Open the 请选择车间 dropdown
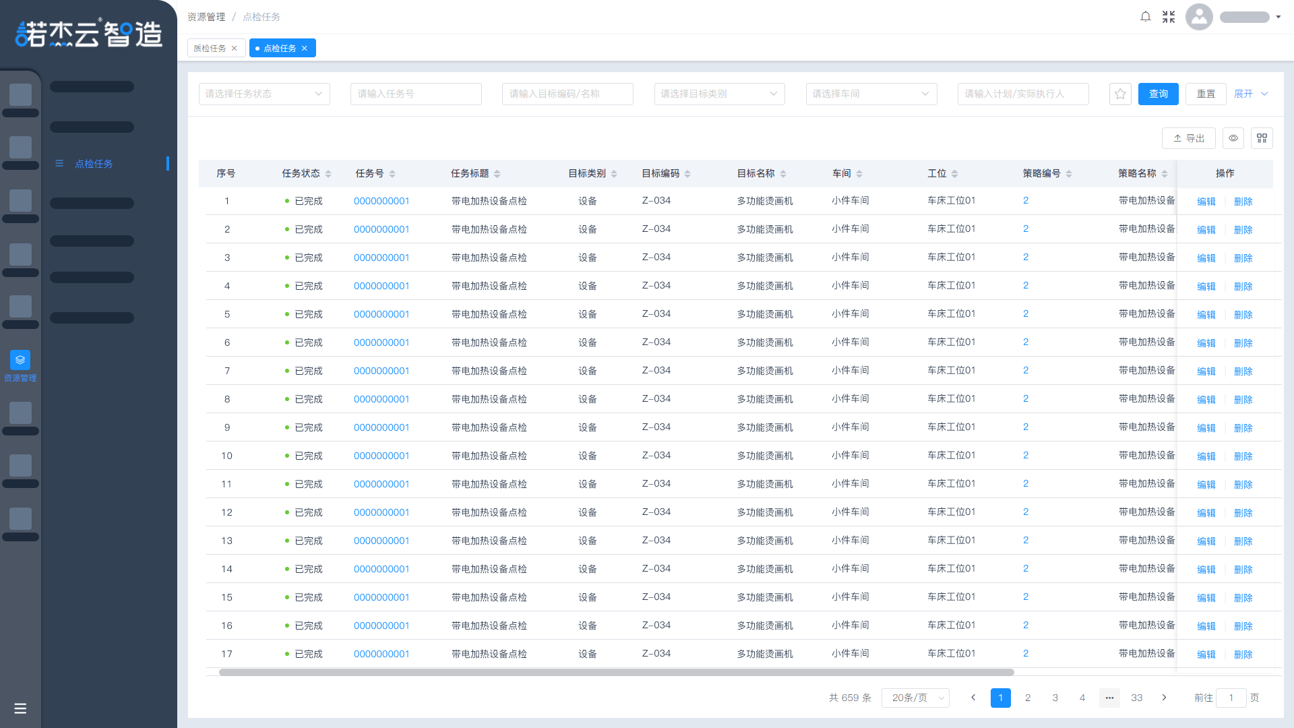 [871, 94]
